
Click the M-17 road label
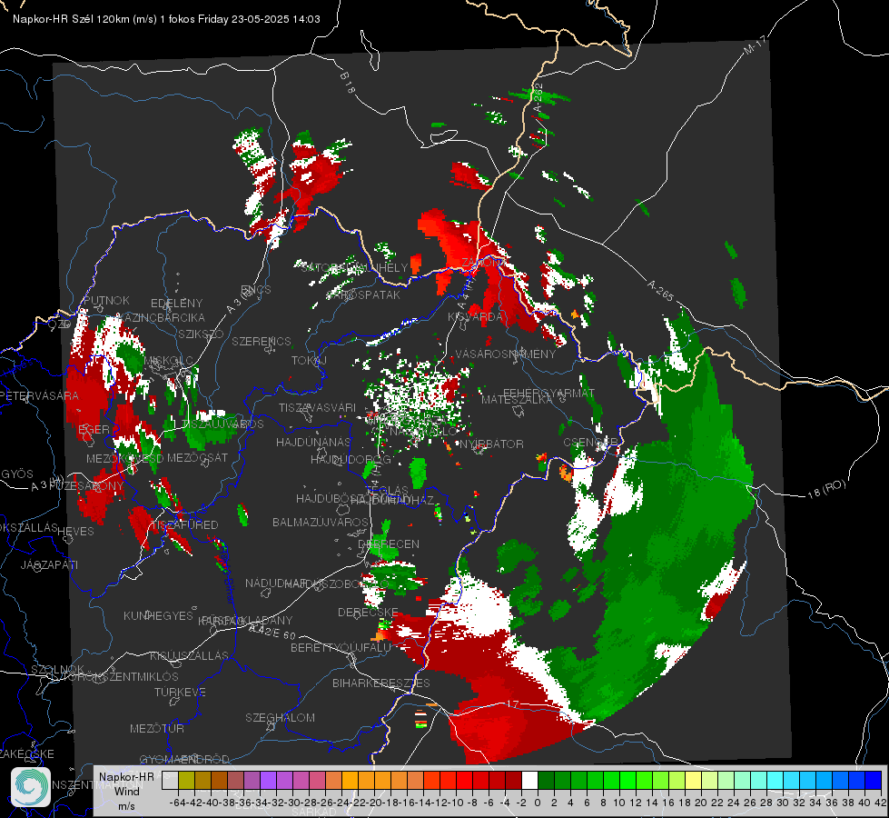[x=755, y=45]
